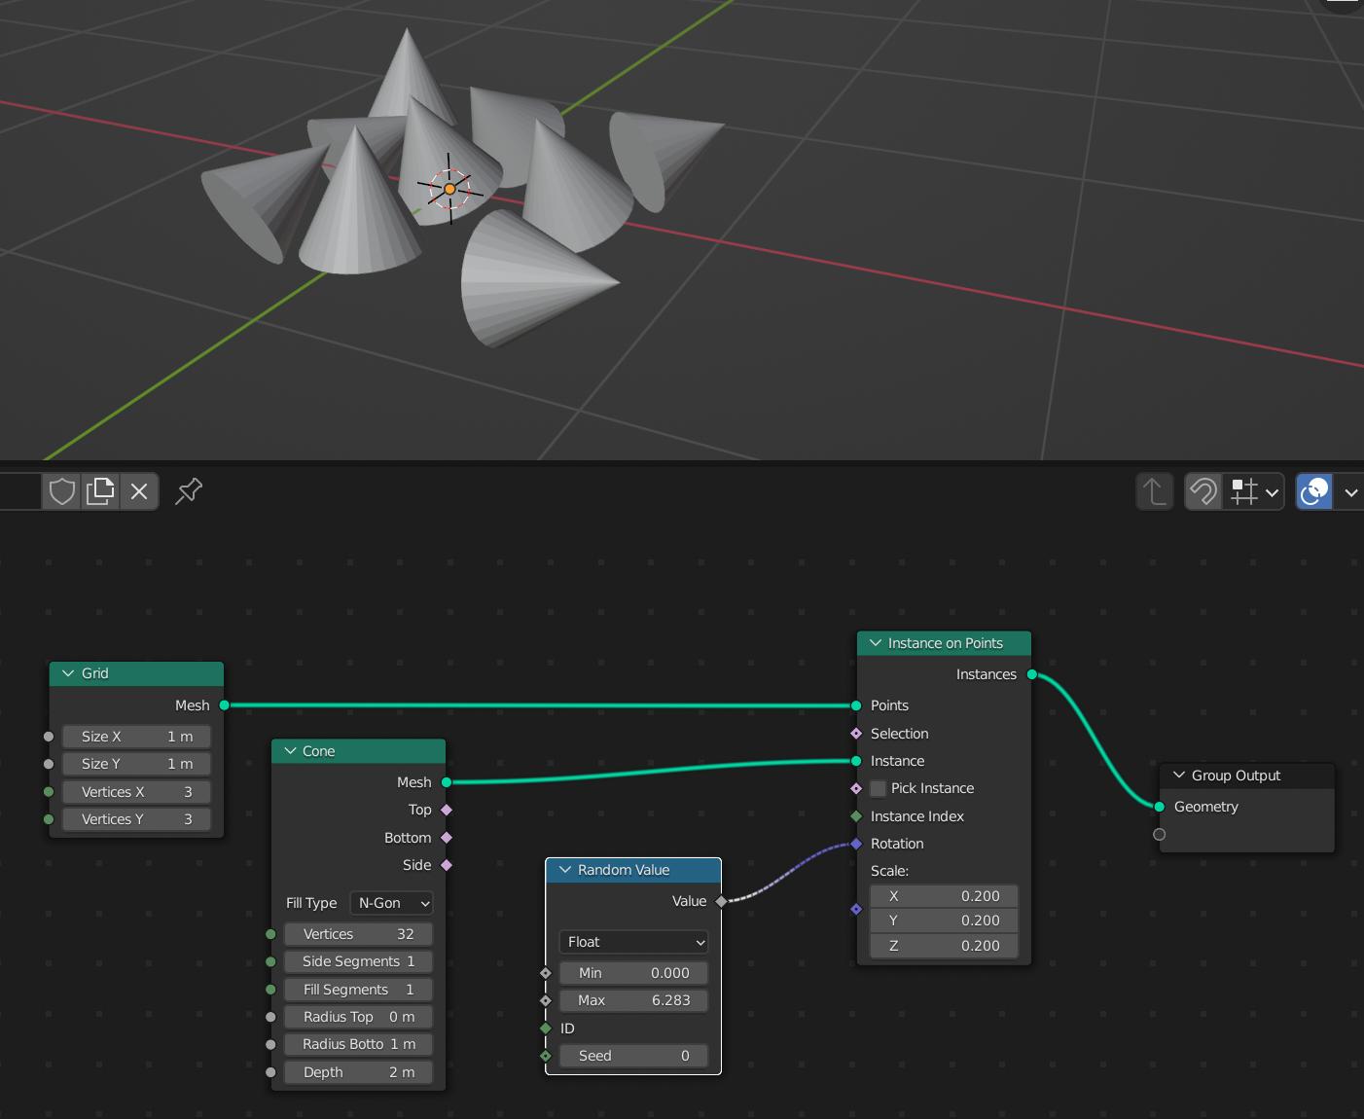Viewport: 1364px width, 1119px height.
Task: Collapse the Random Value node
Action: 565,870
